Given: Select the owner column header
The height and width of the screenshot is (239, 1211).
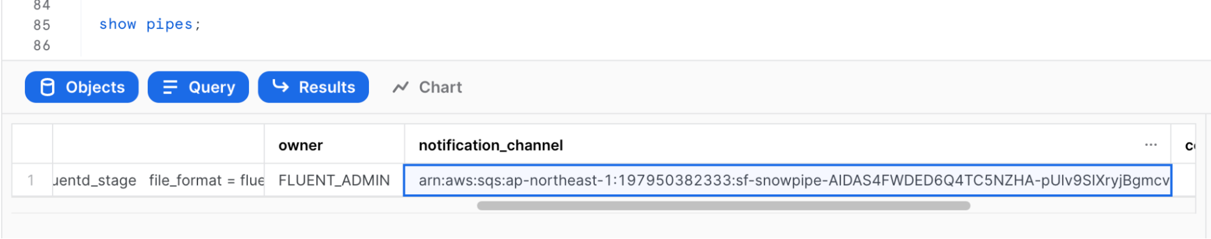Looking at the screenshot, I should point(334,145).
